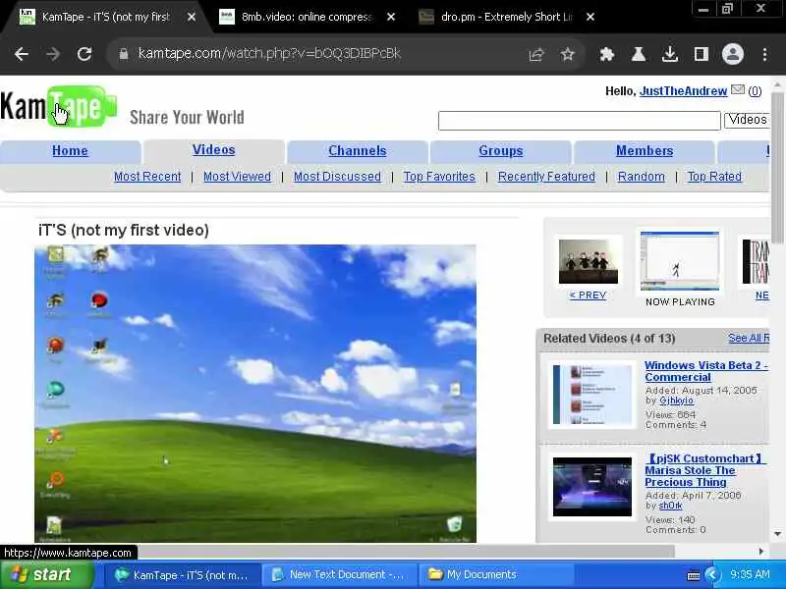Open the Videos search type dropdown

(747, 120)
